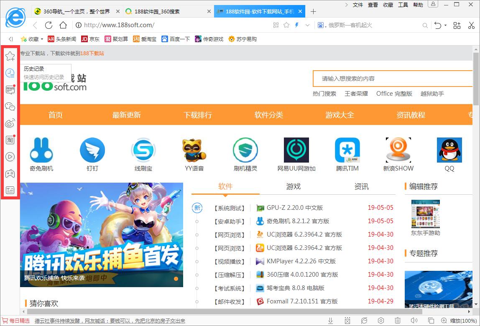This screenshot has height=326, width=480.
Task: Click the 下载排行 navigation link
Action: click(197, 115)
